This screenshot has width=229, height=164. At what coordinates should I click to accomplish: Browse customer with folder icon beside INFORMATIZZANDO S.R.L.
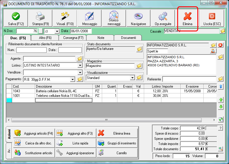(x=213, y=45)
